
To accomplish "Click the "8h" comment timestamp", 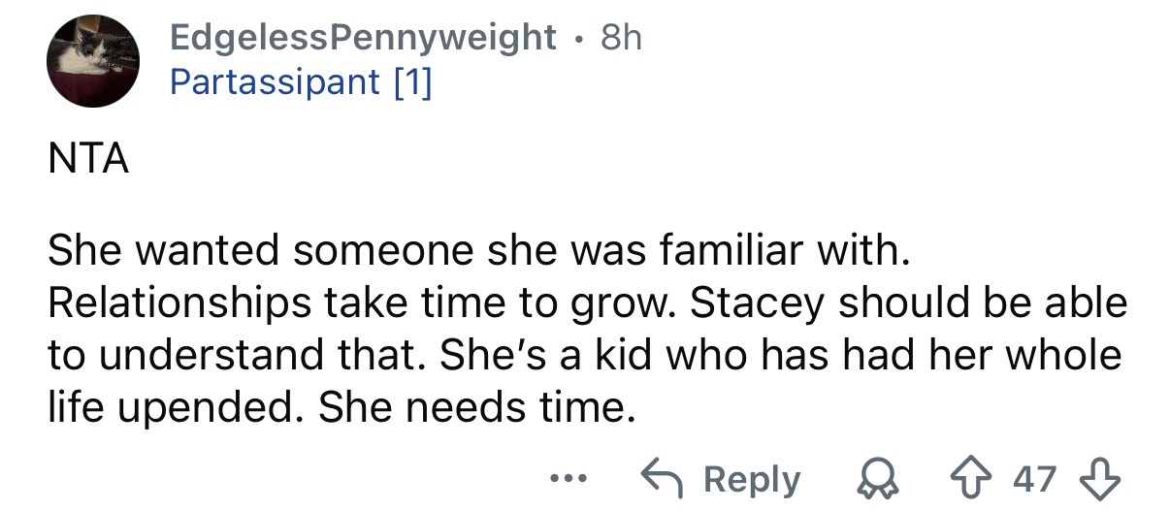I will coord(622,38).
